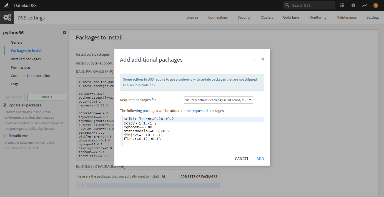Open Containerized execution sidebar item
The height and width of the screenshot is (197, 384).
[31, 76]
